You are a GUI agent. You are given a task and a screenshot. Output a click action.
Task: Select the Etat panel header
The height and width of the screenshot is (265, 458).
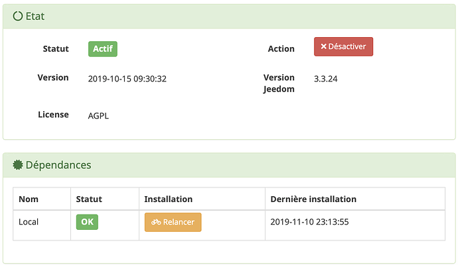coord(229,17)
